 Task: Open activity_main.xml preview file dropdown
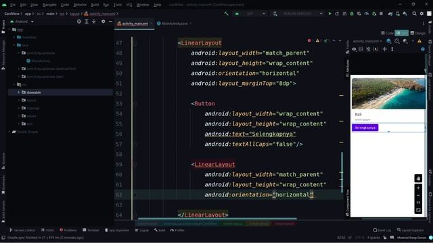(367, 41)
